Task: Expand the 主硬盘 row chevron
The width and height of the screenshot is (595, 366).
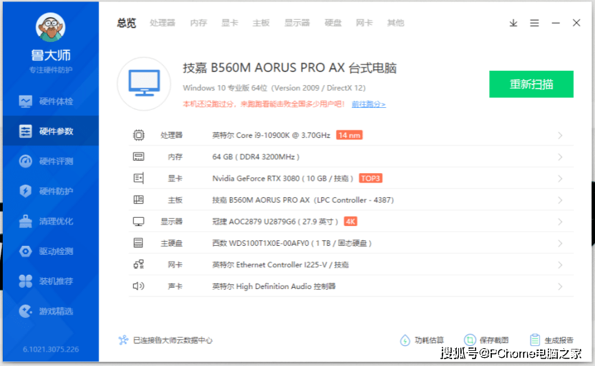Action: 560,244
